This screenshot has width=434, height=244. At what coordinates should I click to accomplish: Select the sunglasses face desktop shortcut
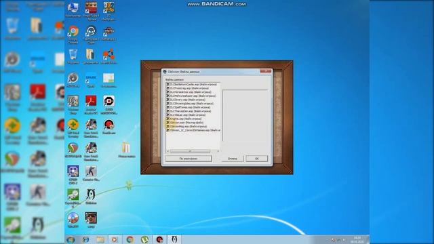coord(91,220)
